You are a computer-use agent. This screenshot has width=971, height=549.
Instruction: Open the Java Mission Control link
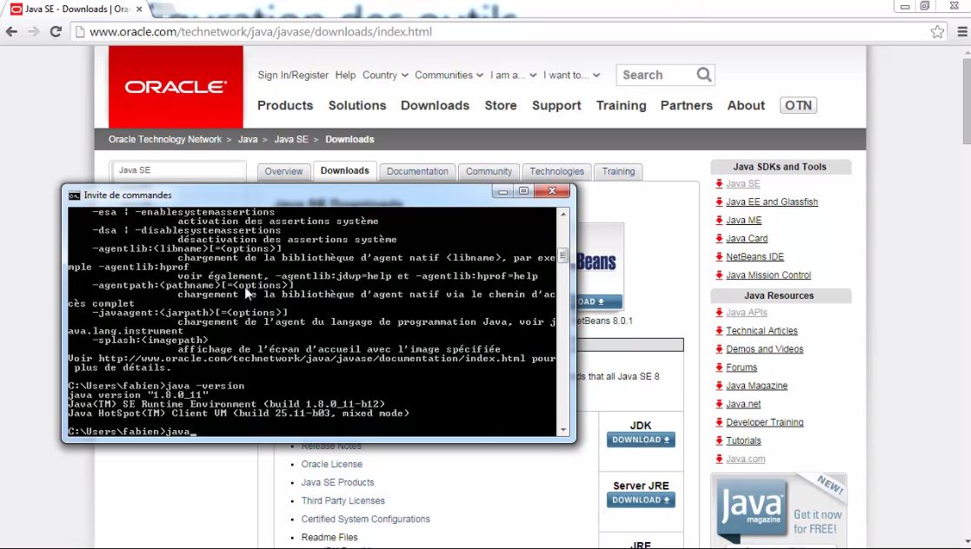(x=768, y=274)
